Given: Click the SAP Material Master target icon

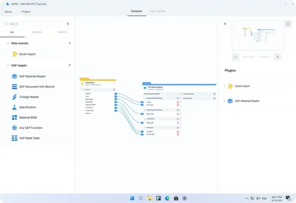Looking at the screenshot, I should coord(14,76).
